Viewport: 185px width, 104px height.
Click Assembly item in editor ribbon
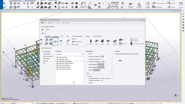point(75,44)
